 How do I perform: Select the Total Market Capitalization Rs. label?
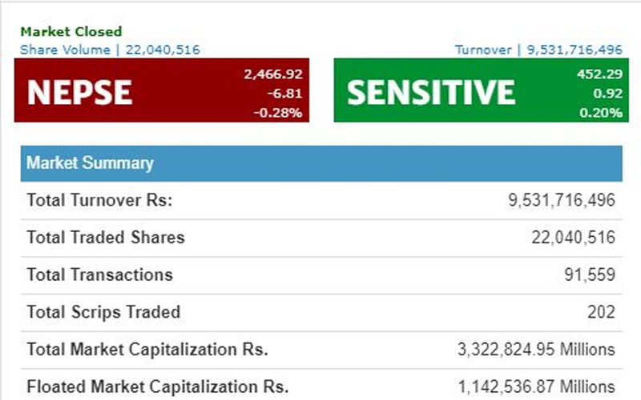click(147, 350)
